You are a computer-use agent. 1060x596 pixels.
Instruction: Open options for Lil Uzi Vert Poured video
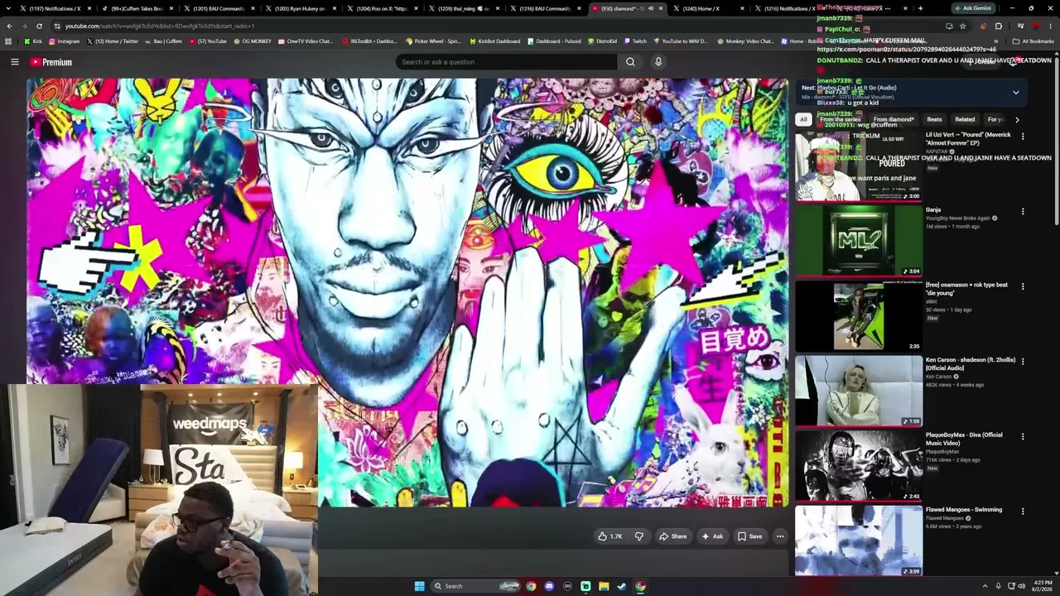[1023, 137]
